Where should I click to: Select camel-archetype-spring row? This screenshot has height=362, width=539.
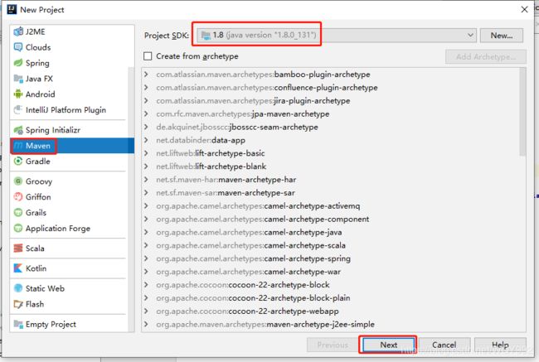coord(330,258)
